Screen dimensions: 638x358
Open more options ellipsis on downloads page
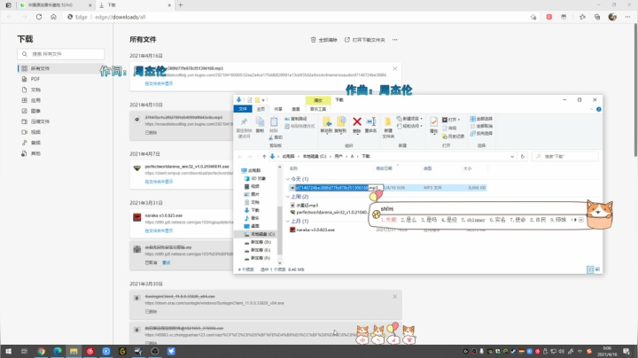tap(394, 40)
